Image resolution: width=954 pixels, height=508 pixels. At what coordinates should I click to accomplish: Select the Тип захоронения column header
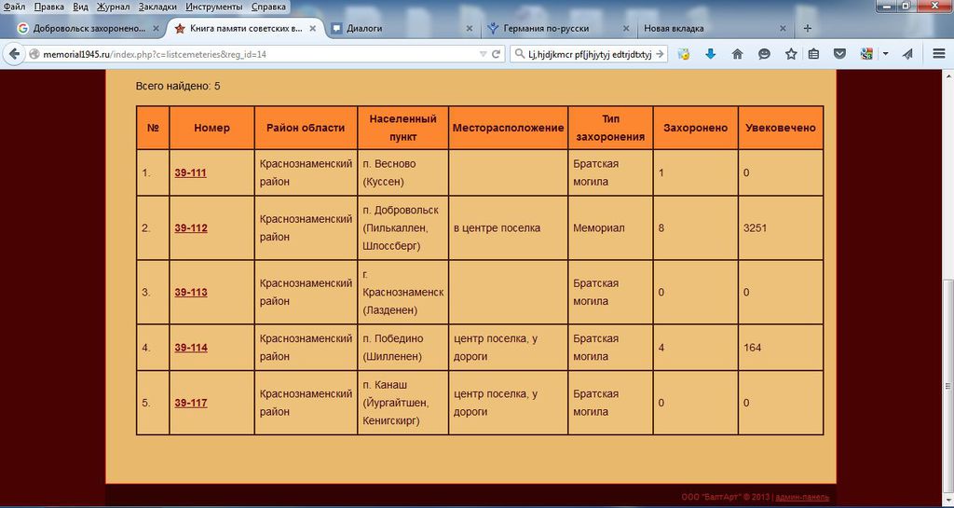(610, 128)
